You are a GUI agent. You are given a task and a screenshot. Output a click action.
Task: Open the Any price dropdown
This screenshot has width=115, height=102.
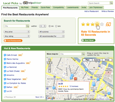17,32
